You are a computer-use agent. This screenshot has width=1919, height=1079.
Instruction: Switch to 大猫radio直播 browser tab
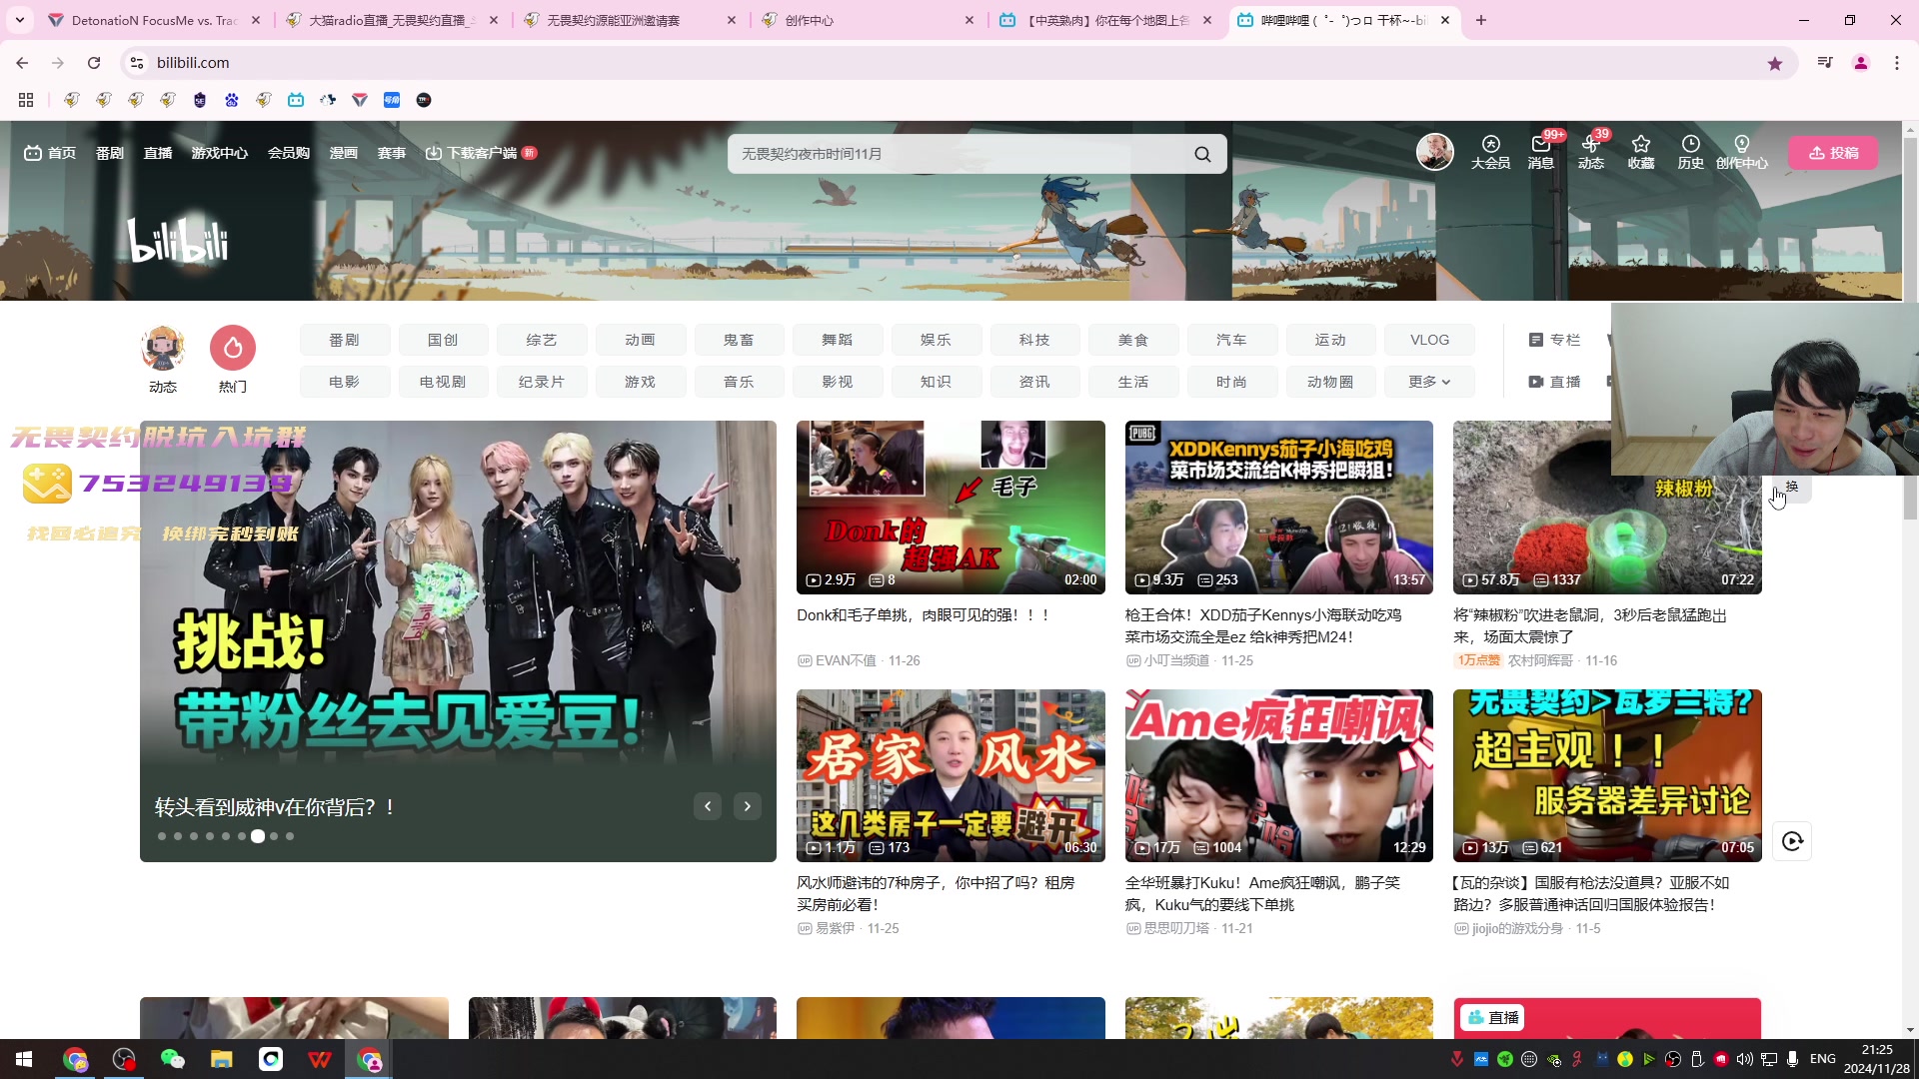(390, 20)
